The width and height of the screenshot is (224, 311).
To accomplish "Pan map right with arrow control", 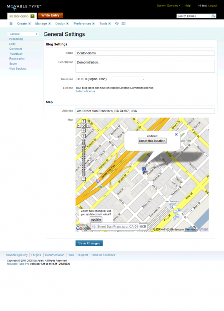I will [88, 126].
